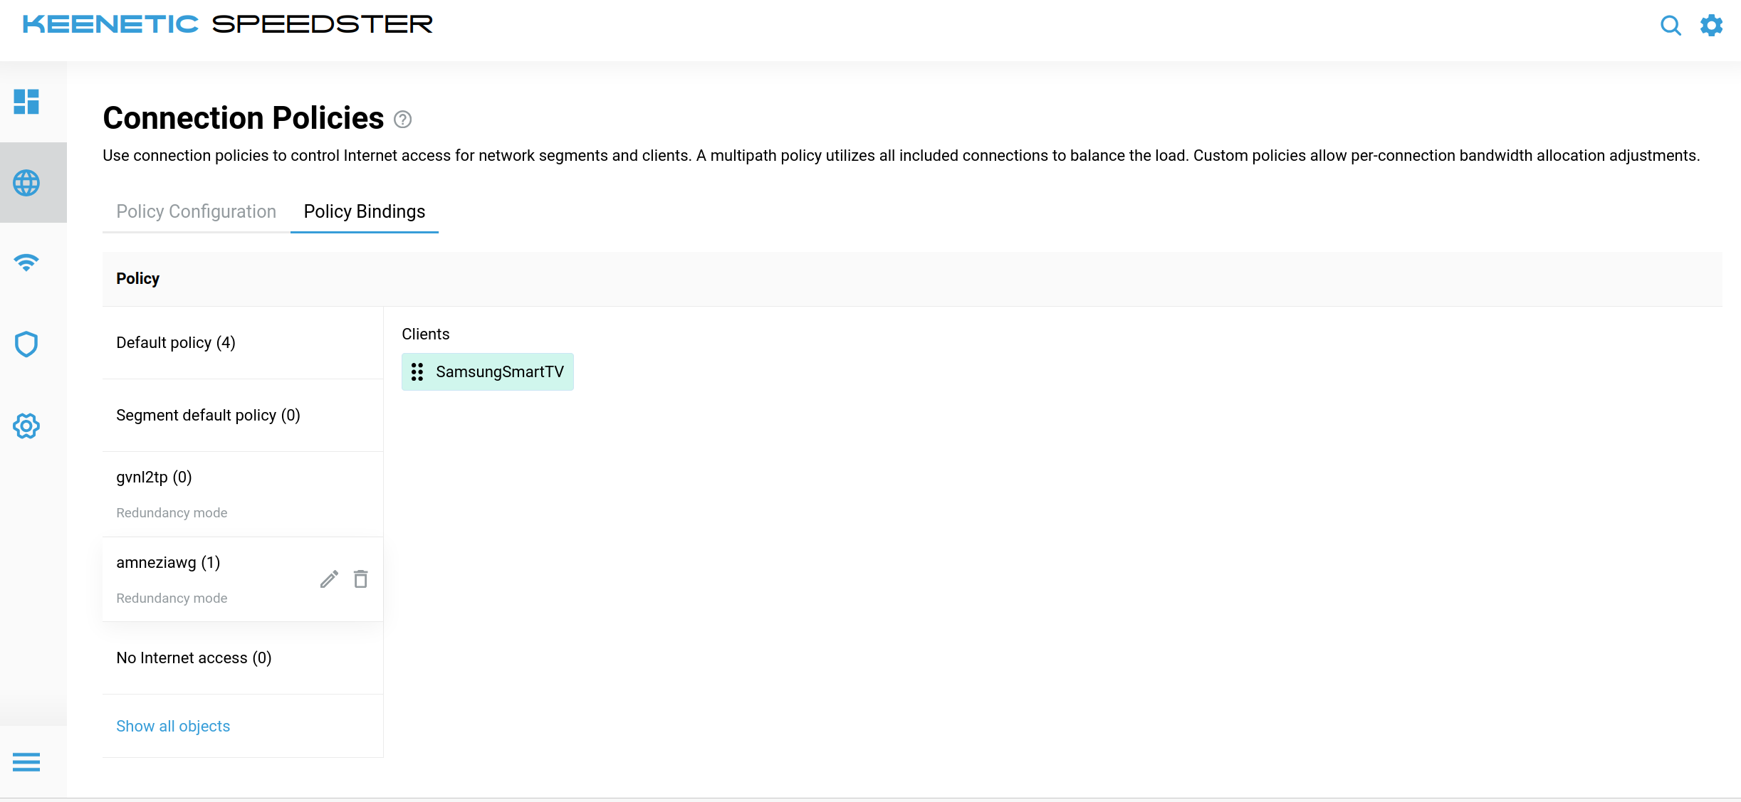Select No Internet access (0) policy
The height and width of the screenshot is (802, 1741).
[x=194, y=658]
